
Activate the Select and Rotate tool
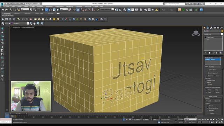point(50,10)
